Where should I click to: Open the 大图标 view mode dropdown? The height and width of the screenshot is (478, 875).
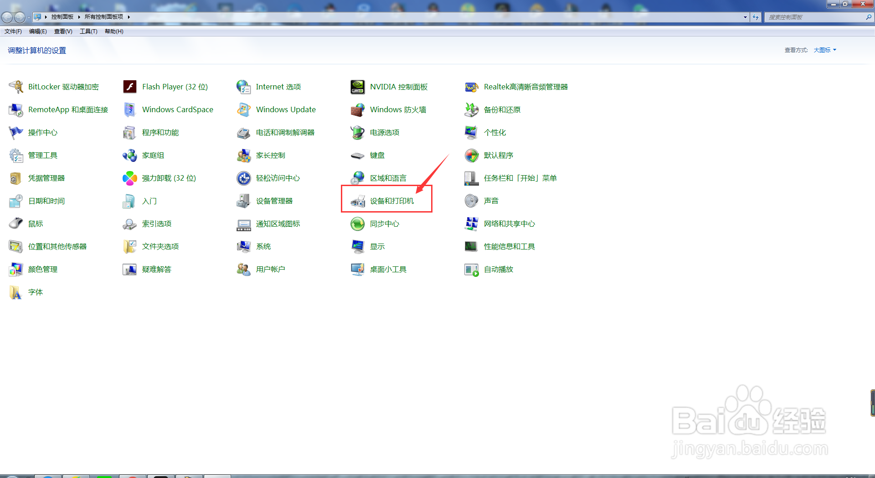825,50
